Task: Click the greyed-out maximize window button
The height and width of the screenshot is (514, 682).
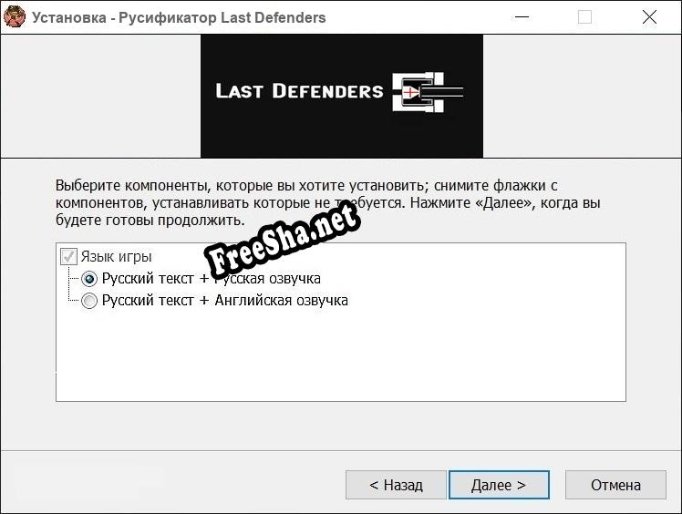Action: [x=584, y=17]
